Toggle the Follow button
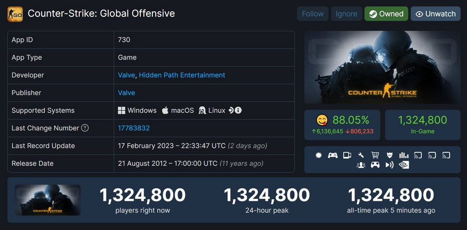467x230 pixels. click(x=313, y=14)
